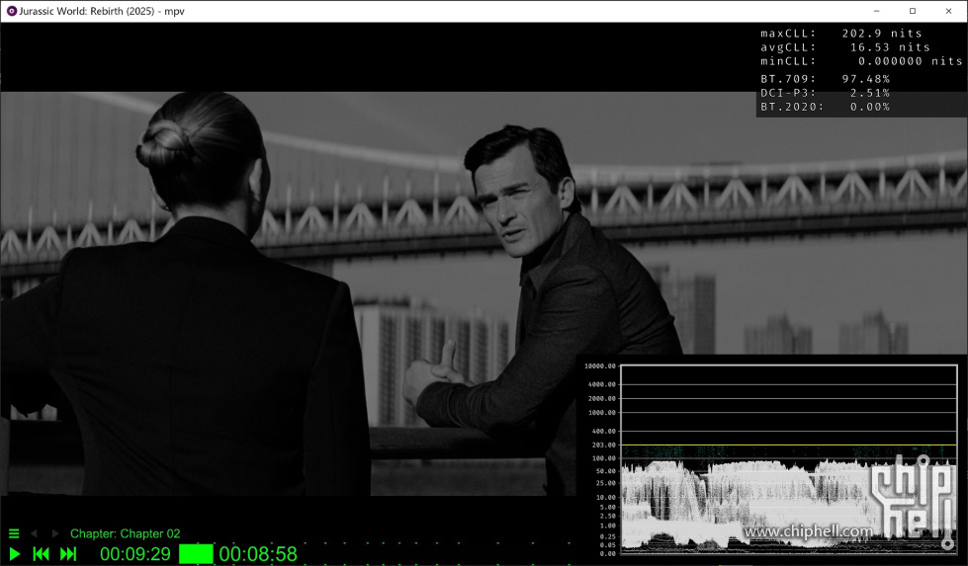Click the green Play button
The height and width of the screenshot is (566, 968).
point(15,554)
